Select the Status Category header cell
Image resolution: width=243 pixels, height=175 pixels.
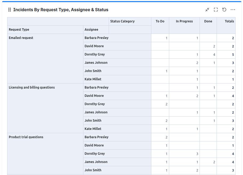tap(130, 21)
